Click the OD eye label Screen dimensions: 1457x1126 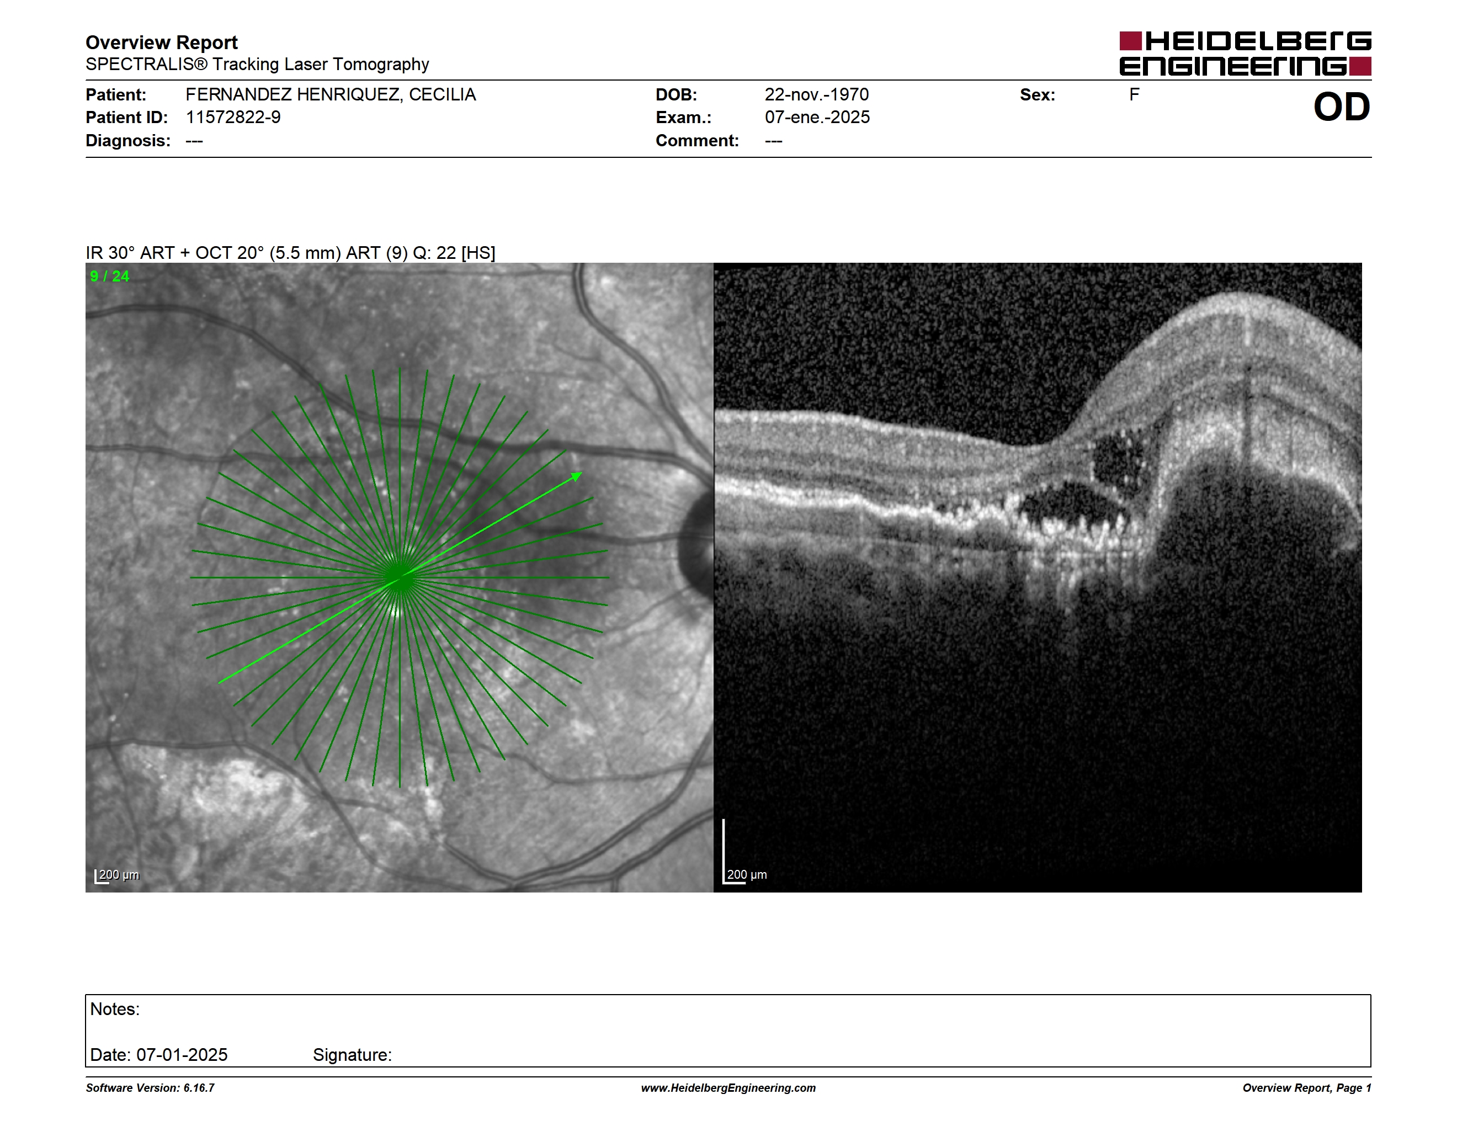(x=1342, y=107)
